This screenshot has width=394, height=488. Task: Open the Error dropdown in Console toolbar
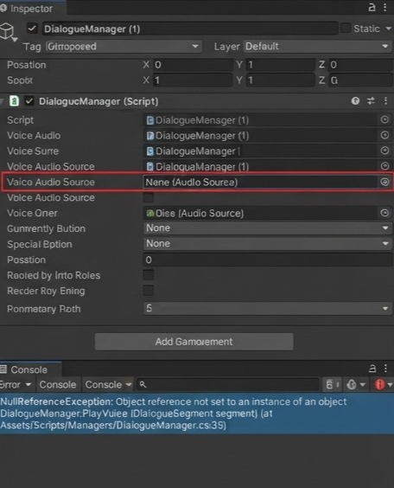[x=16, y=385]
